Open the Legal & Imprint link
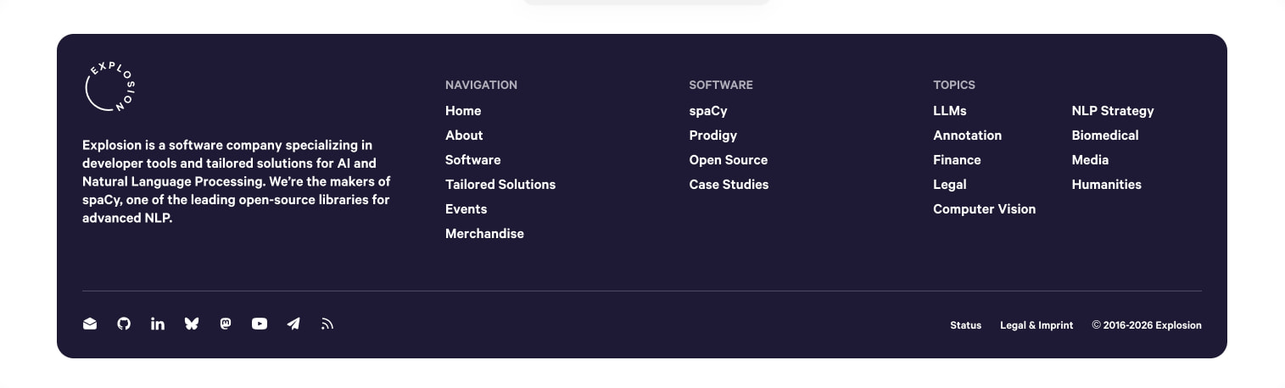Image resolution: width=1285 pixels, height=388 pixels. coord(1036,325)
